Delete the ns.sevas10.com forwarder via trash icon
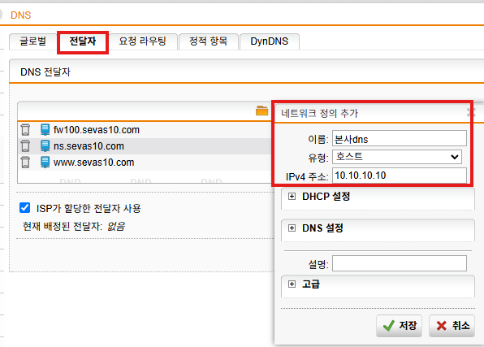 [25, 145]
